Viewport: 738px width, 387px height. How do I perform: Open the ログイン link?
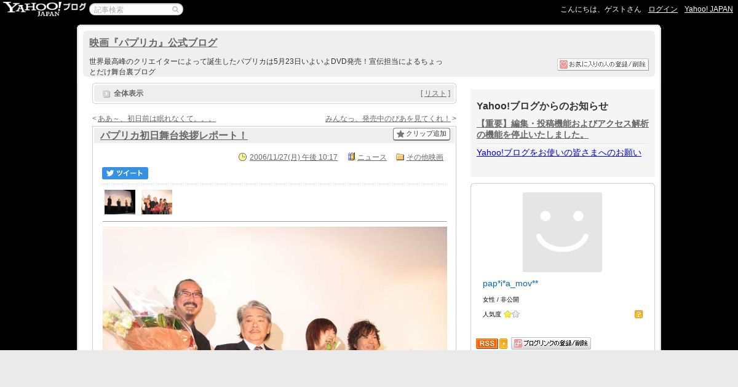[x=663, y=9]
